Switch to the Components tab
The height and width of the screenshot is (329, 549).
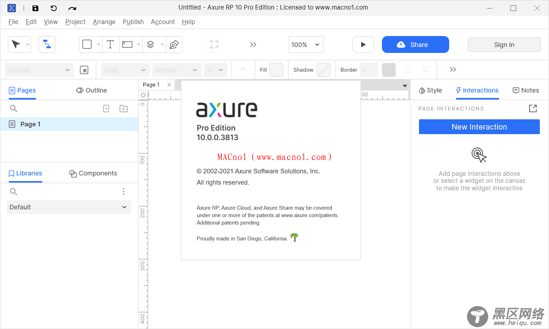(x=93, y=173)
